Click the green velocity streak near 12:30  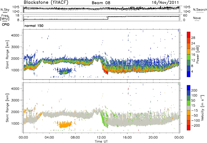[104, 119]
